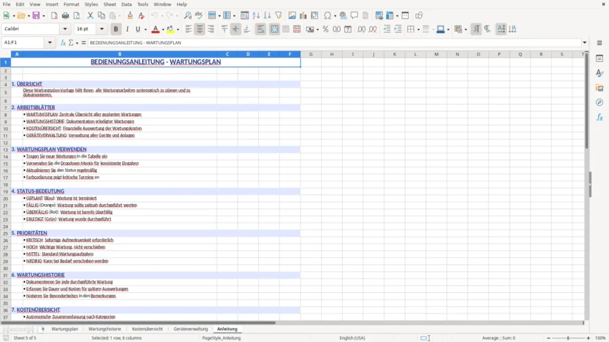Format as percent
This screenshot has width=609, height=342.
point(325,29)
